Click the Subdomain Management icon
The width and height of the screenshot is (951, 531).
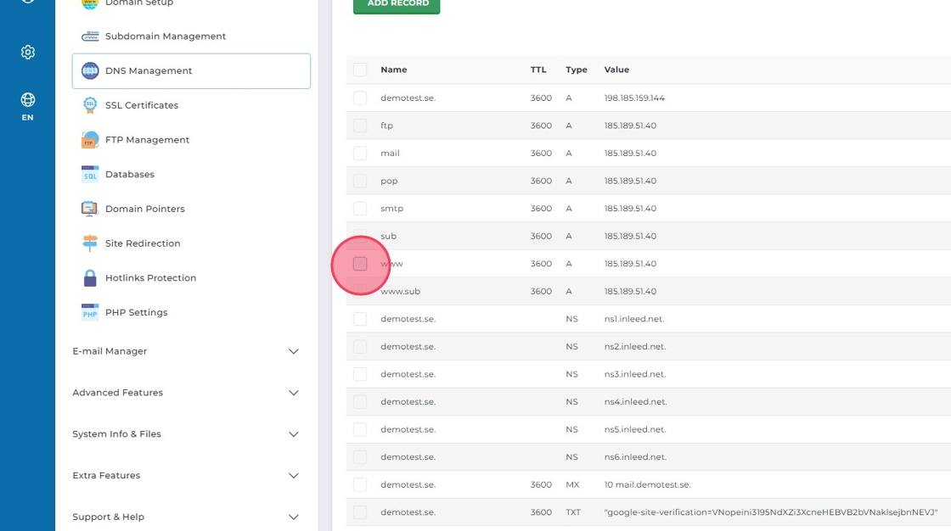(90, 36)
